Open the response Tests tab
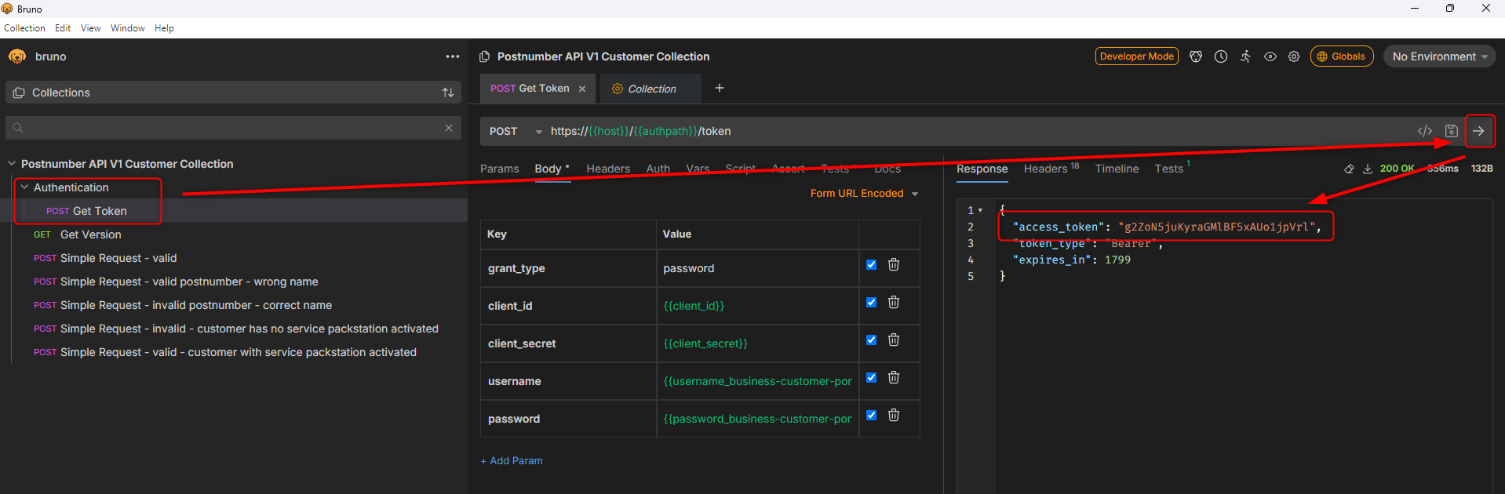The width and height of the screenshot is (1505, 494). point(1172,168)
